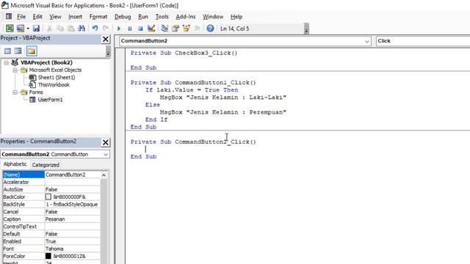Switch to the Alphabetic properties tab
Screen dimensions: 470x264
click(x=15, y=164)
